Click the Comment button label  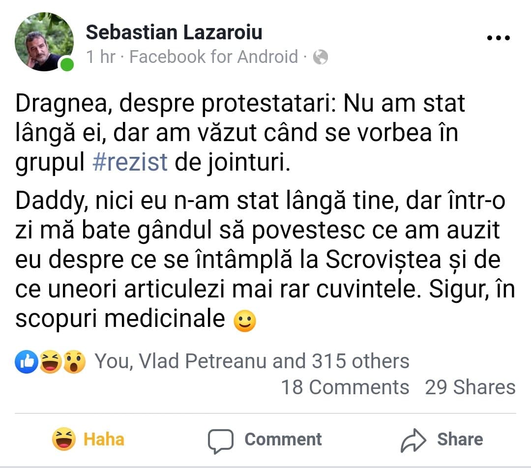tap(283, 439)
